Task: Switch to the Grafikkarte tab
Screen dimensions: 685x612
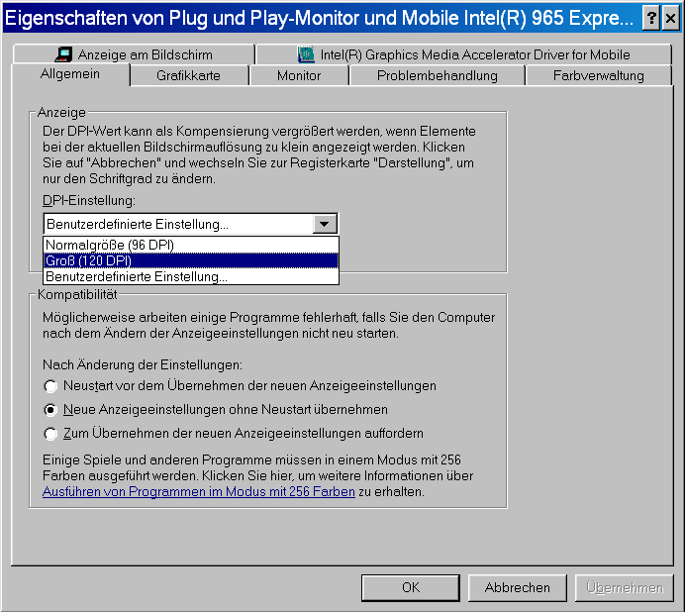Action: point(188,75)
